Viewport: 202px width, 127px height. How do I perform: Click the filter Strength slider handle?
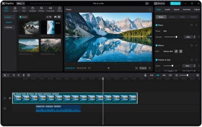[x=176, y=37]
